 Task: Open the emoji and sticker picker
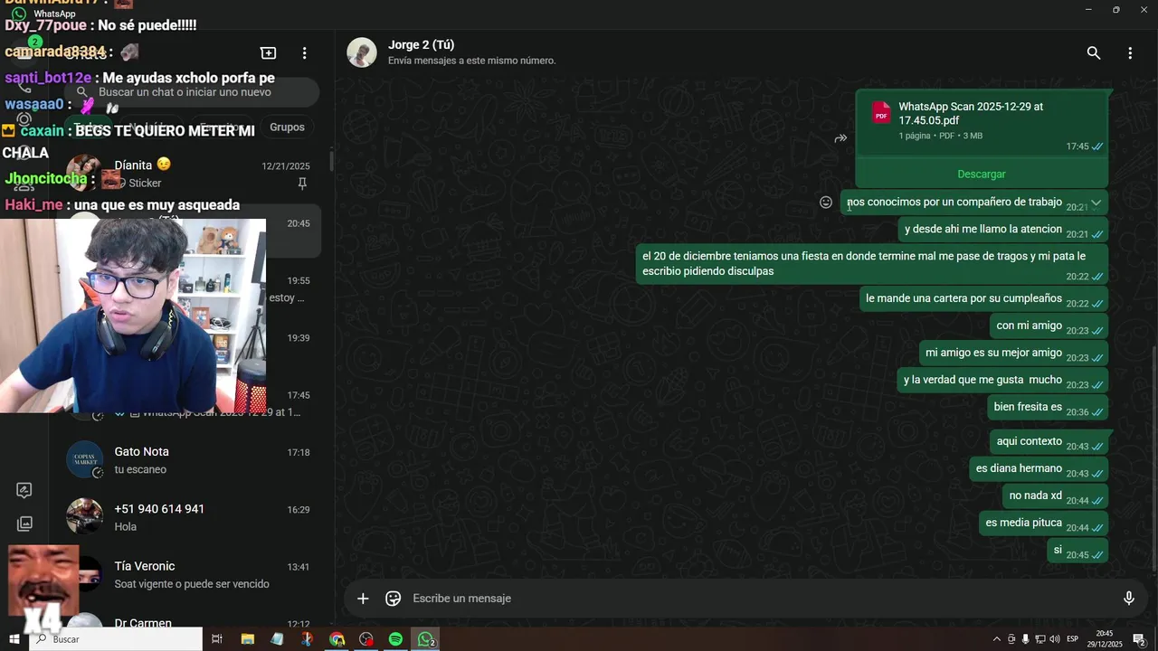point(393,599)
